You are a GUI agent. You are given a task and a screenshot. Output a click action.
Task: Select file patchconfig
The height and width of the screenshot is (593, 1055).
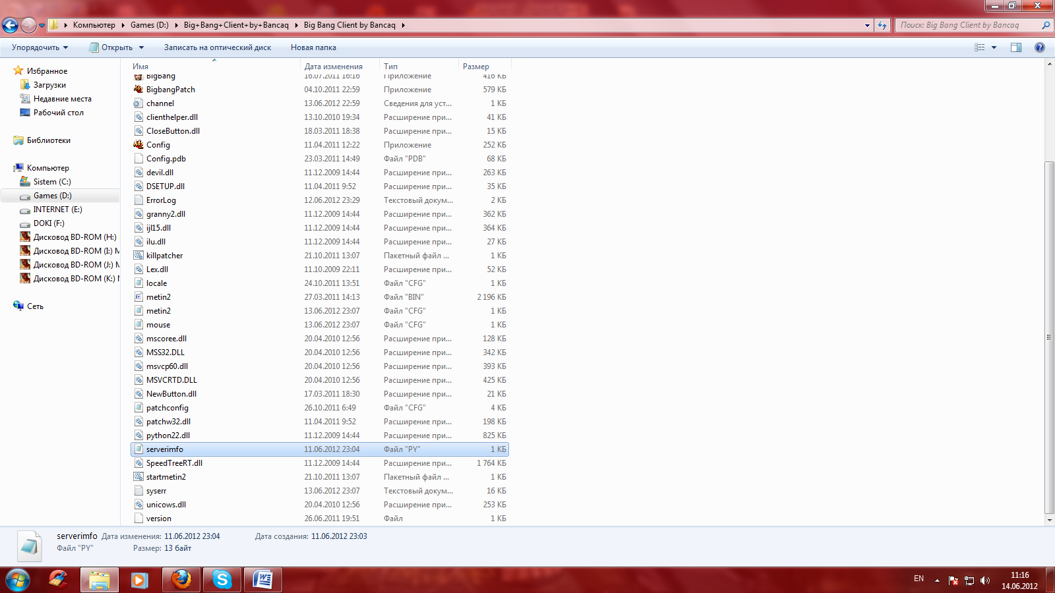click(x=167, y=408)
